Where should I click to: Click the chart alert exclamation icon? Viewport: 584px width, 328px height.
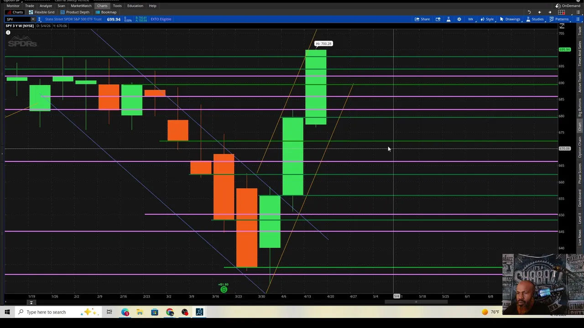coord(8,33)
